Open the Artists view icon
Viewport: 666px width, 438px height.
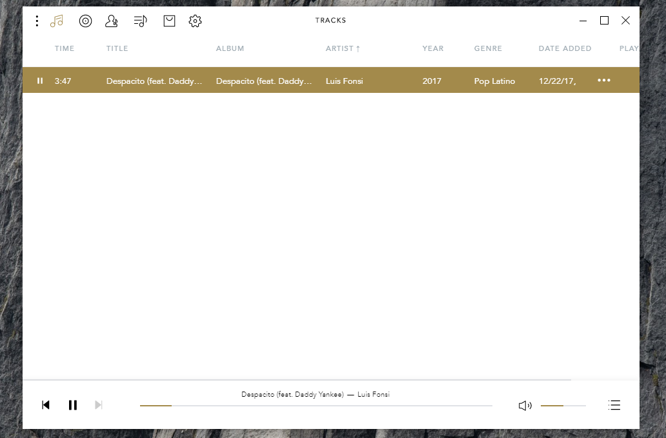point(111,21)
